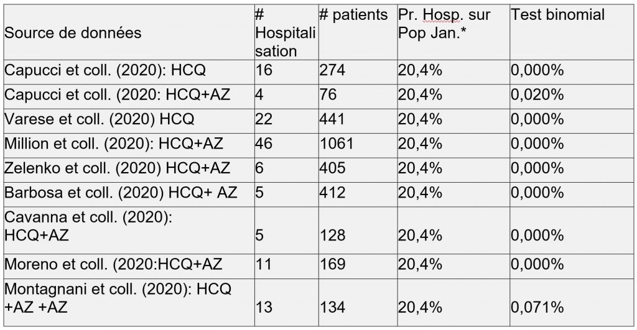This screenshot has width=637, height=330.
Task: Click the patients value 1061
Action: pyautogui.click(x=337, y=144)
